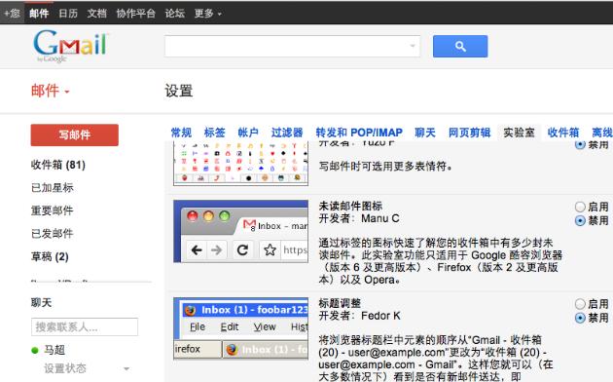Click the emoticons lab preview thumbnail
613x382 pixels.
pos(241,164)
